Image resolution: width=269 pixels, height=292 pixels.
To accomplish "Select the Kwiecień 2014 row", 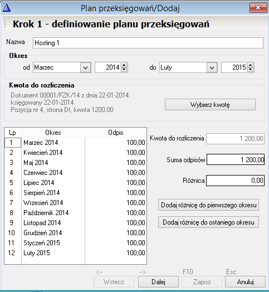I will pyautogui.click(x=75, y=153).
